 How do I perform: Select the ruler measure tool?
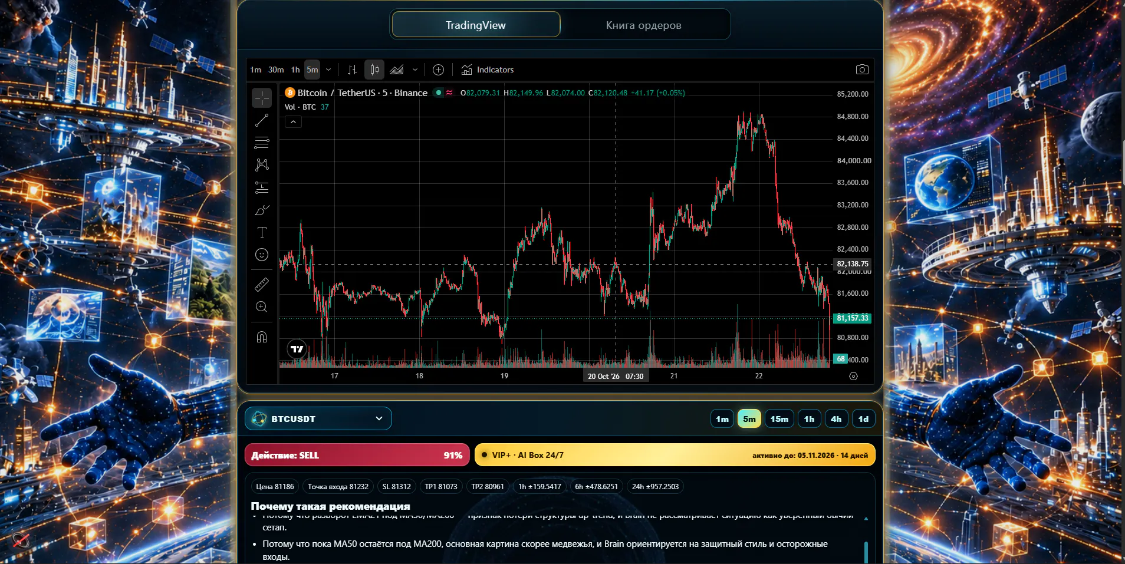pyautogui.click(x=262, y=285)
